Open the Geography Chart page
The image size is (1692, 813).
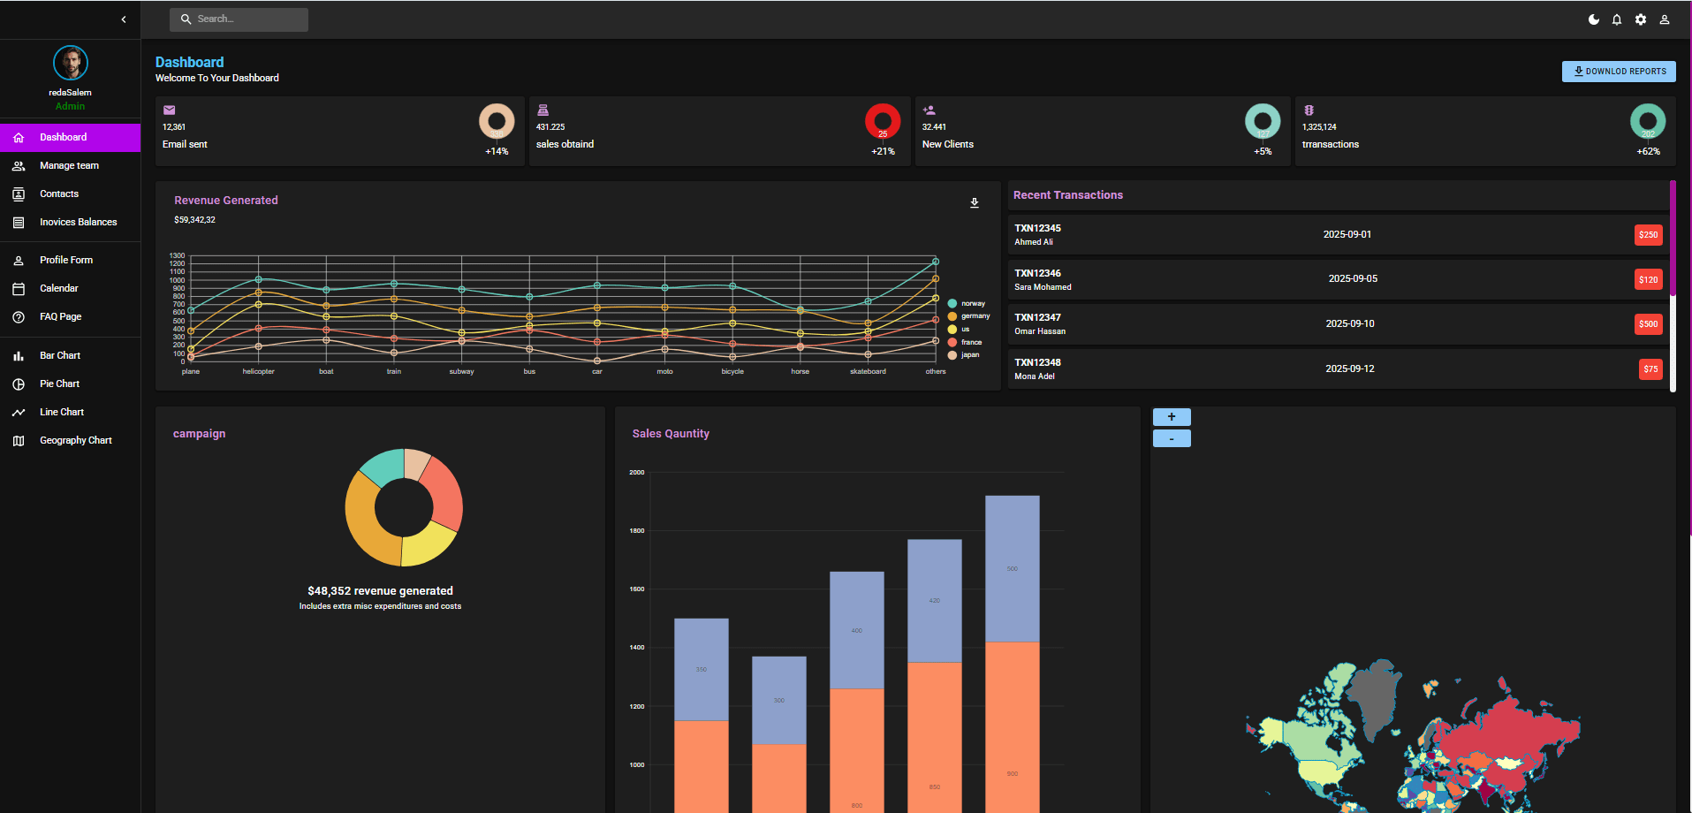tap(75, 440)
